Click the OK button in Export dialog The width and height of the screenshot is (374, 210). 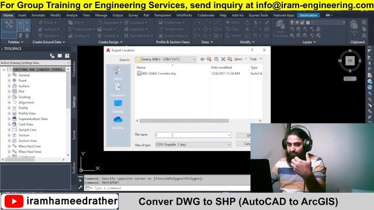pyautogui.click(x=243, y=135)
